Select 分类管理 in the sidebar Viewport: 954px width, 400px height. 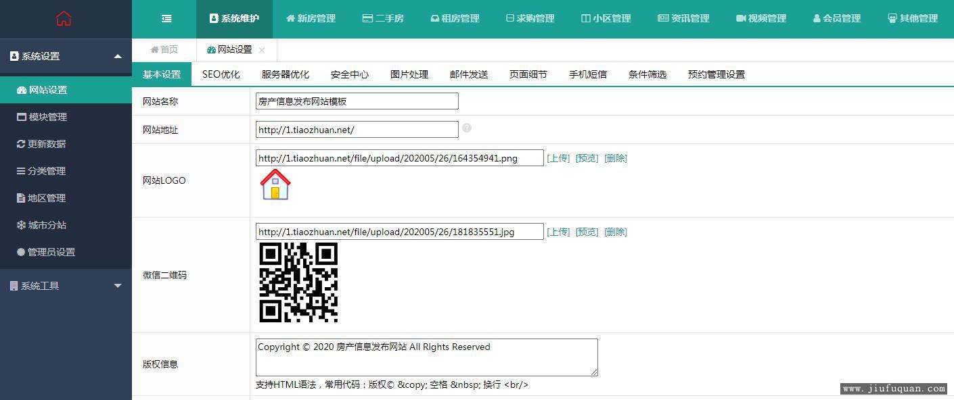(66, 171)
